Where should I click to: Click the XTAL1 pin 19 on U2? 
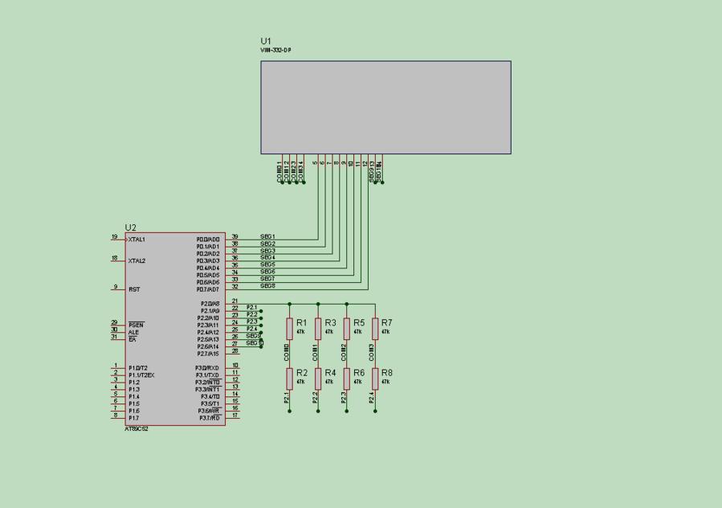[x=118, y=240]
